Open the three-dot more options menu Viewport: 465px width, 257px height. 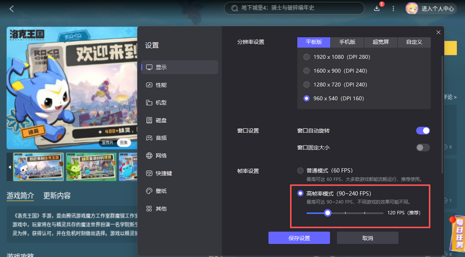tap(393, 8)
